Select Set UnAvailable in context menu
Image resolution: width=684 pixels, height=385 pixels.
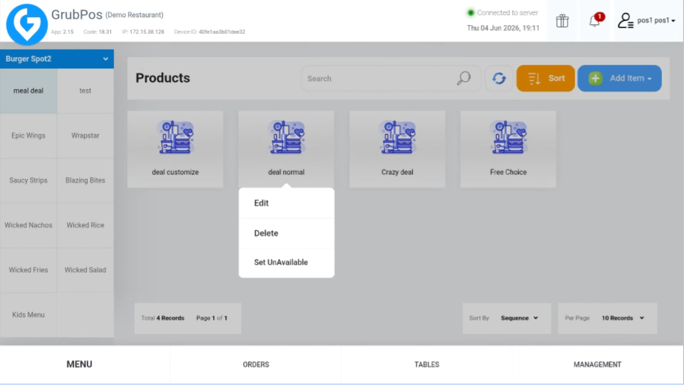click(286, 263)
